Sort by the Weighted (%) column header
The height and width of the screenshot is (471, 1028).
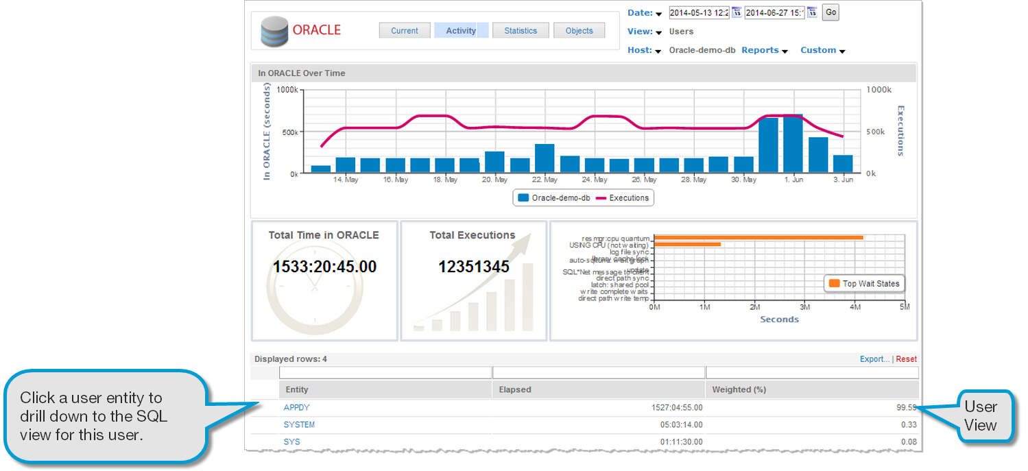point(813,389)
